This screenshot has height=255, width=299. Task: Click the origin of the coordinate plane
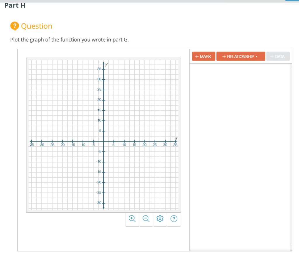pos(104,142)
